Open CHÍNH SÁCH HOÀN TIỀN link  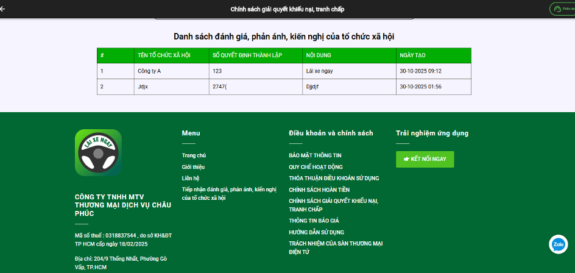pyautogui.click(x=319, y=190)
